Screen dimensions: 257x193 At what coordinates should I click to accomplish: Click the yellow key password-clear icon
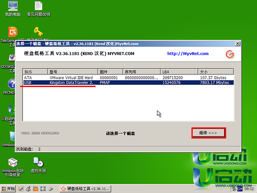[39, 32]
